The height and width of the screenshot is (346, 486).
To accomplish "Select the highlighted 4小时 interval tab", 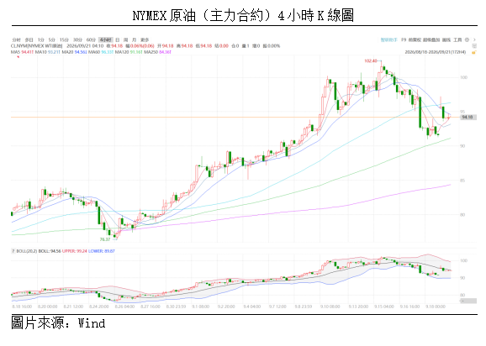I will pos(105,40).
